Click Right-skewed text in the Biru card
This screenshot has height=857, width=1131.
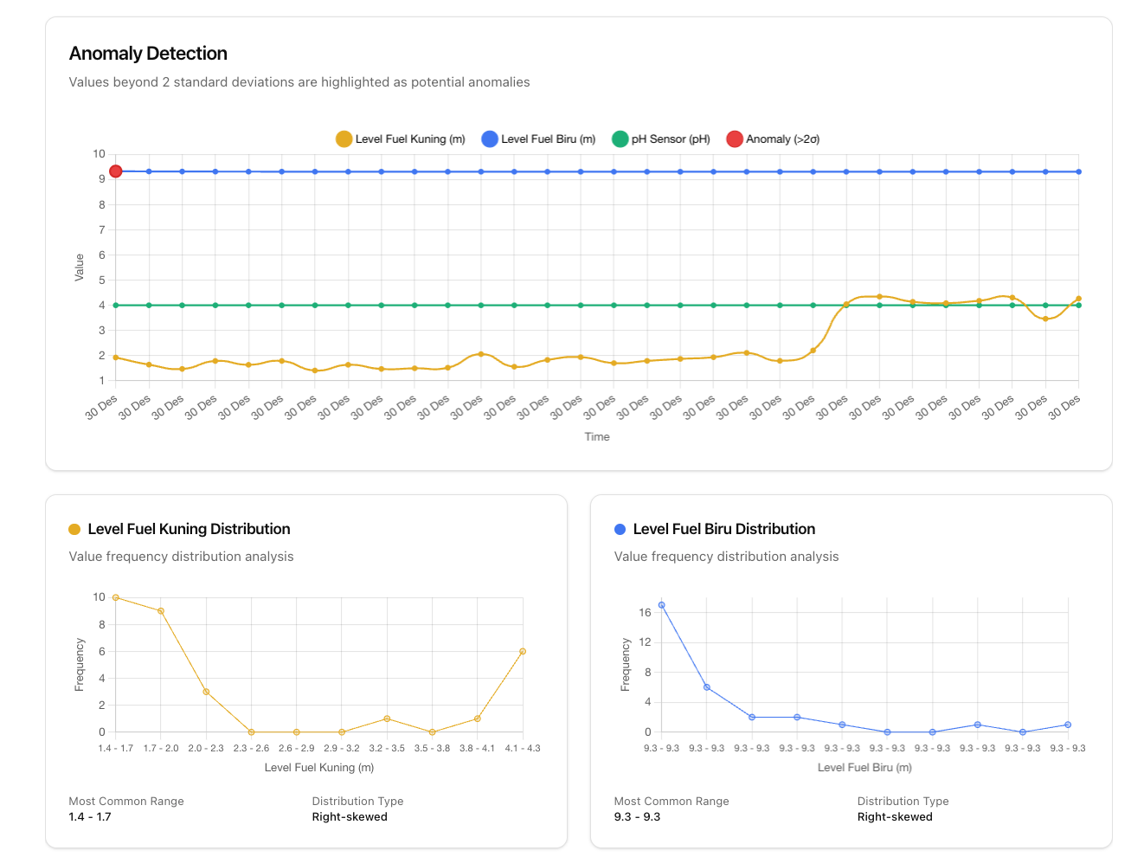click(x=895, y=817)
